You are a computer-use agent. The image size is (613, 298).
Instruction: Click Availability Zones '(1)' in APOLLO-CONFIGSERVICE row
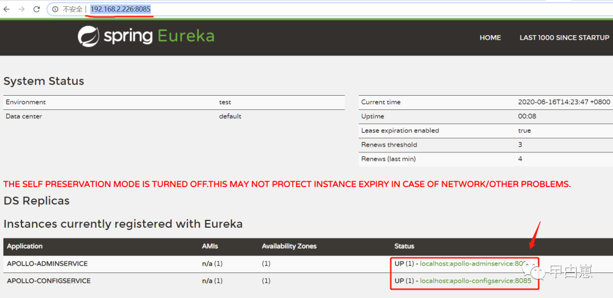pyautogui.click(x=266, y=281)
